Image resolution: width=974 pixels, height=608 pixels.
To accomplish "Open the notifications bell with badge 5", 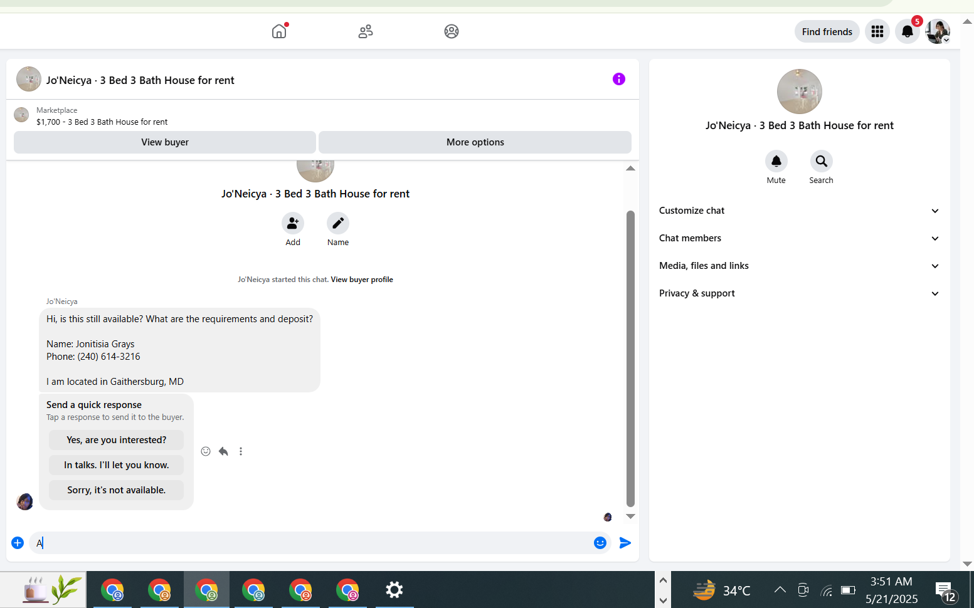I will coord(908,31).
